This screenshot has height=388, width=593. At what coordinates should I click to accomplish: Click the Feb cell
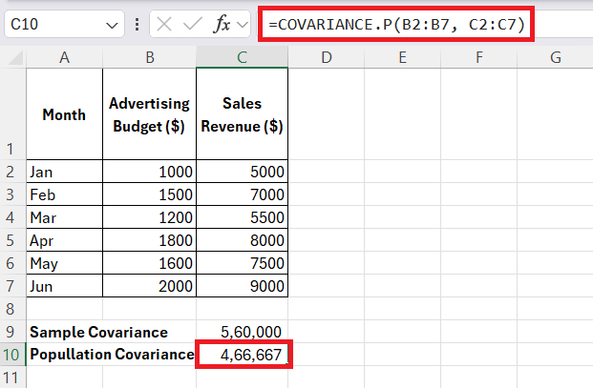64,194
